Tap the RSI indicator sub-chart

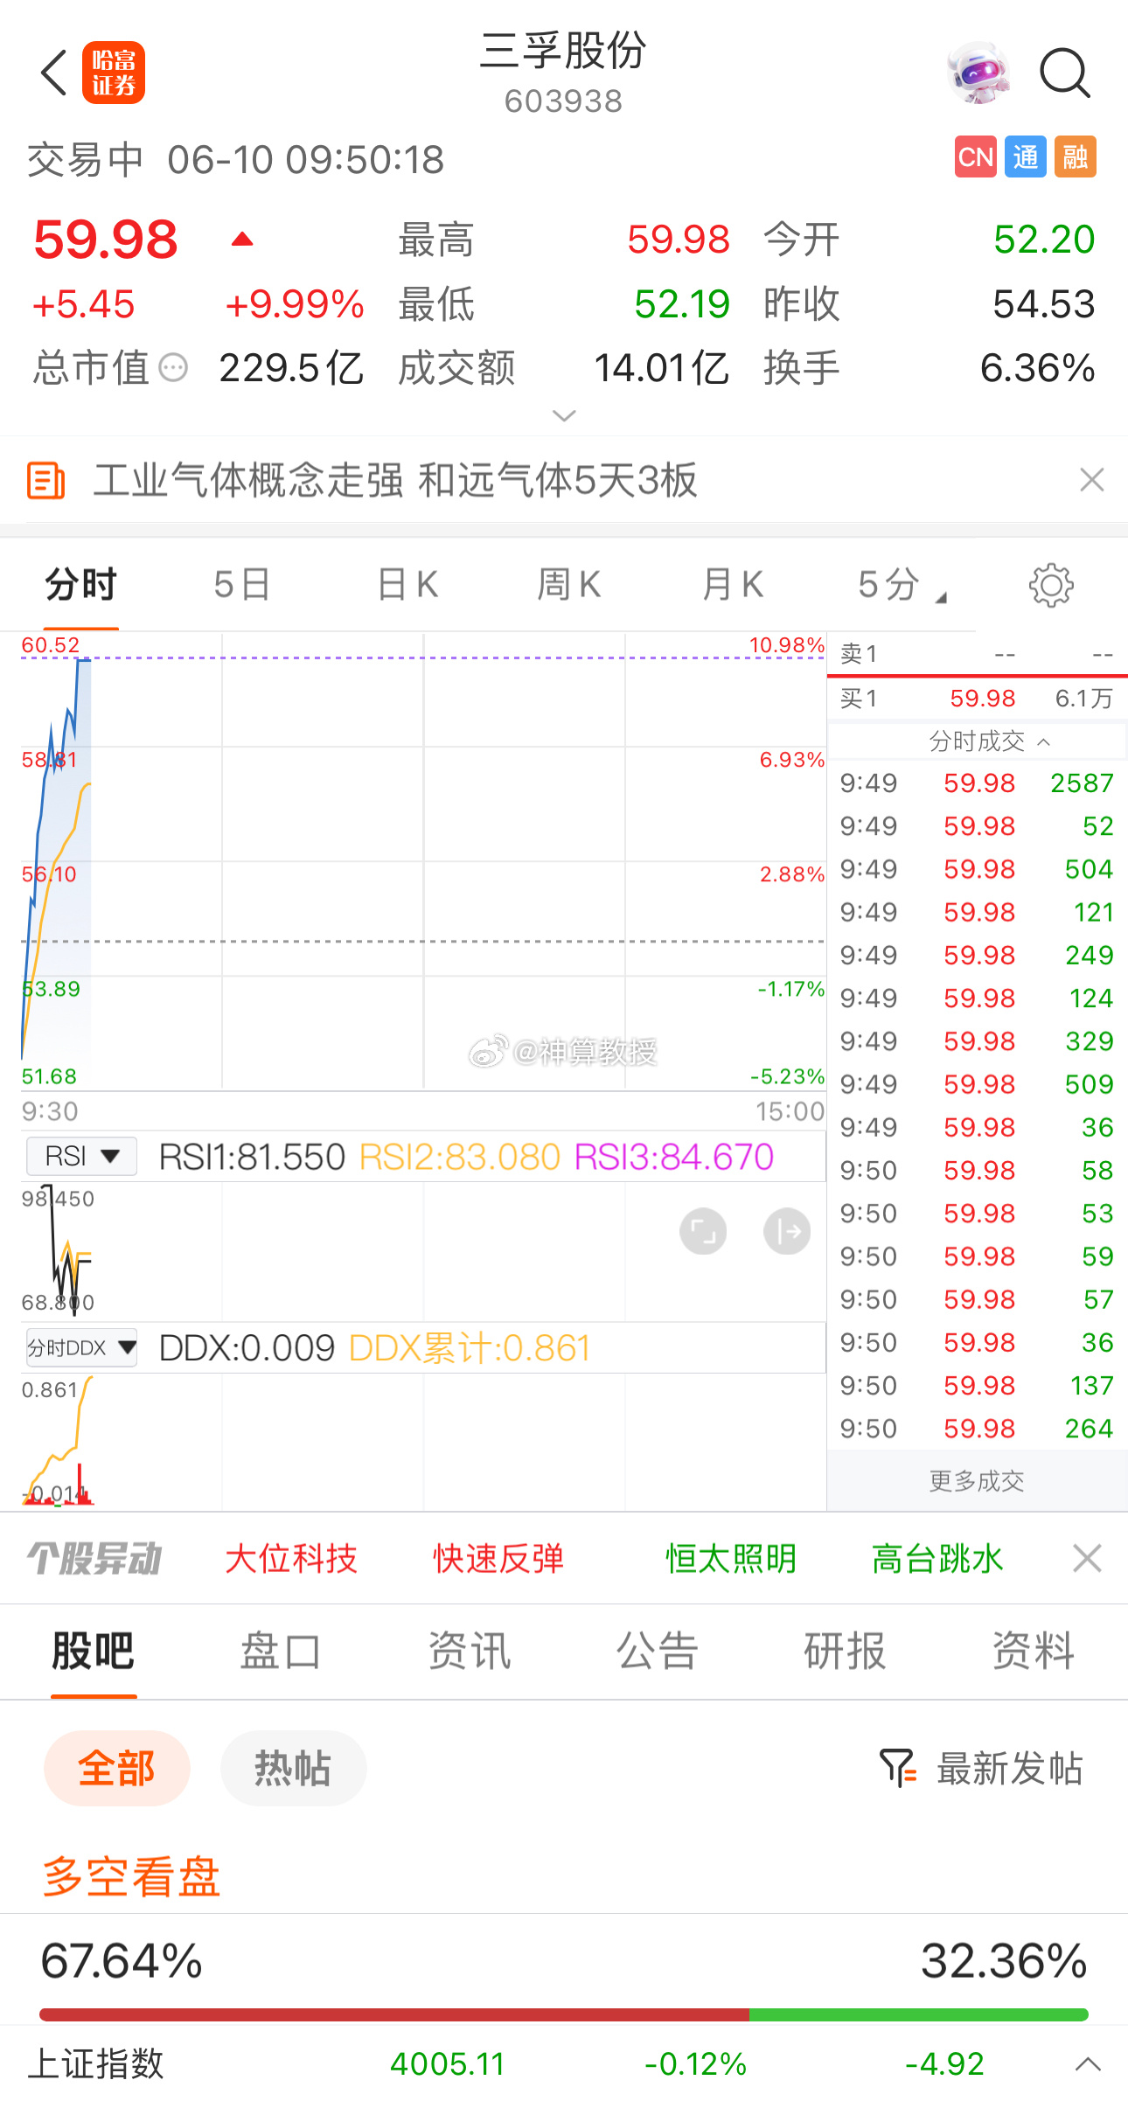coord(423,1250)
